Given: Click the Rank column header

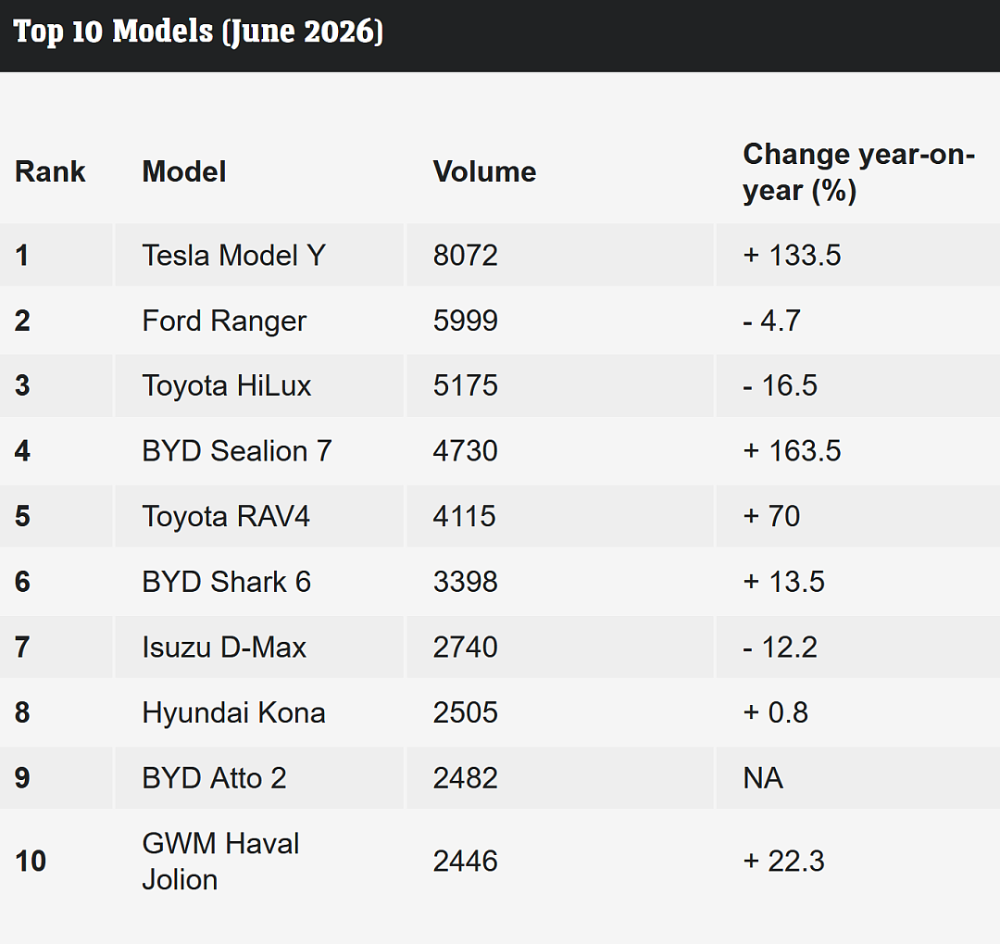Looking at the screenshot, I should coord(50,171).
